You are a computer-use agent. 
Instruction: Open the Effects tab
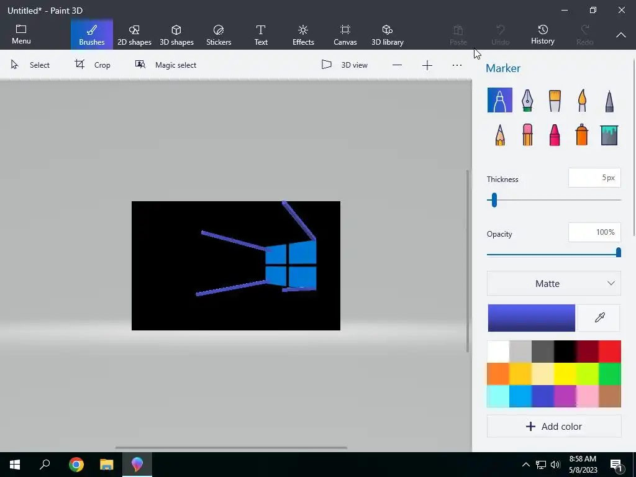point(303,35)
